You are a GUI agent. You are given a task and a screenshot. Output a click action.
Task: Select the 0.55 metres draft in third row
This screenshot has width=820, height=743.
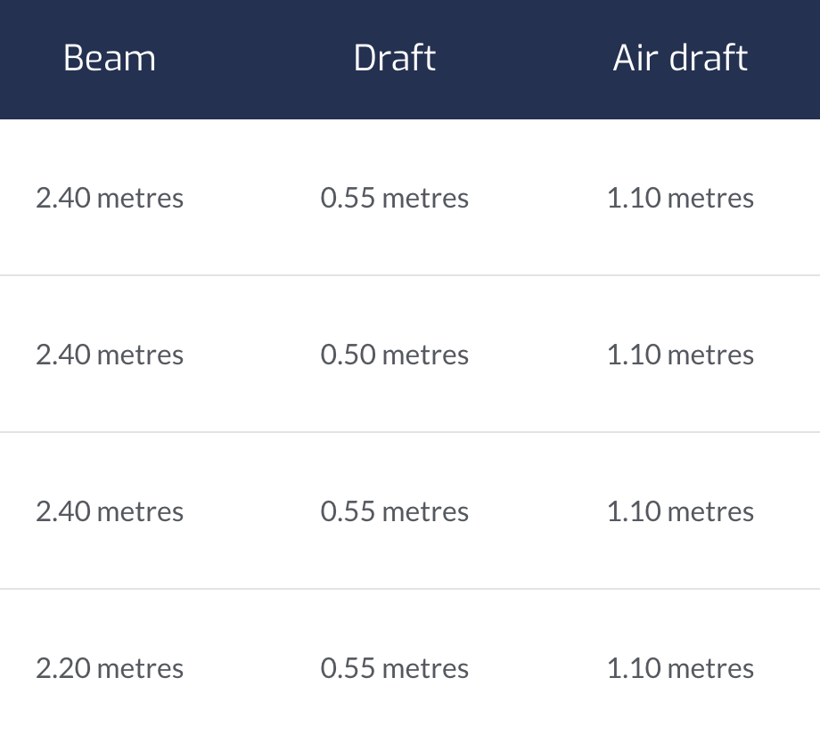[x=395, y=511]
